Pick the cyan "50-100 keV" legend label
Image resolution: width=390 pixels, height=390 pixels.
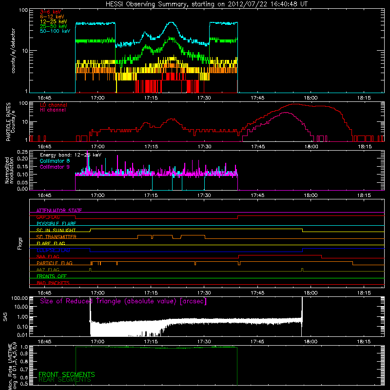point(55,31)
